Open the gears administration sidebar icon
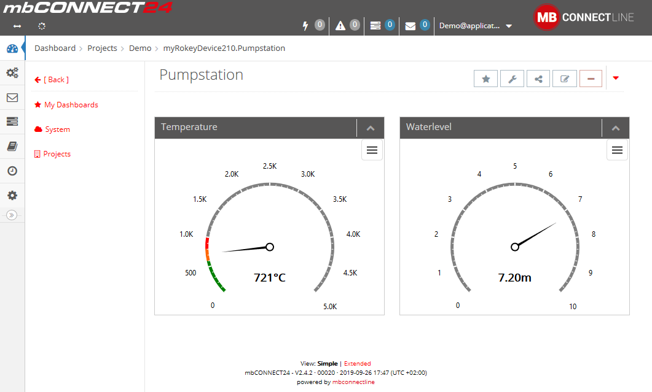Viewport: 652px width, 392px height. (x=12, y=73)
